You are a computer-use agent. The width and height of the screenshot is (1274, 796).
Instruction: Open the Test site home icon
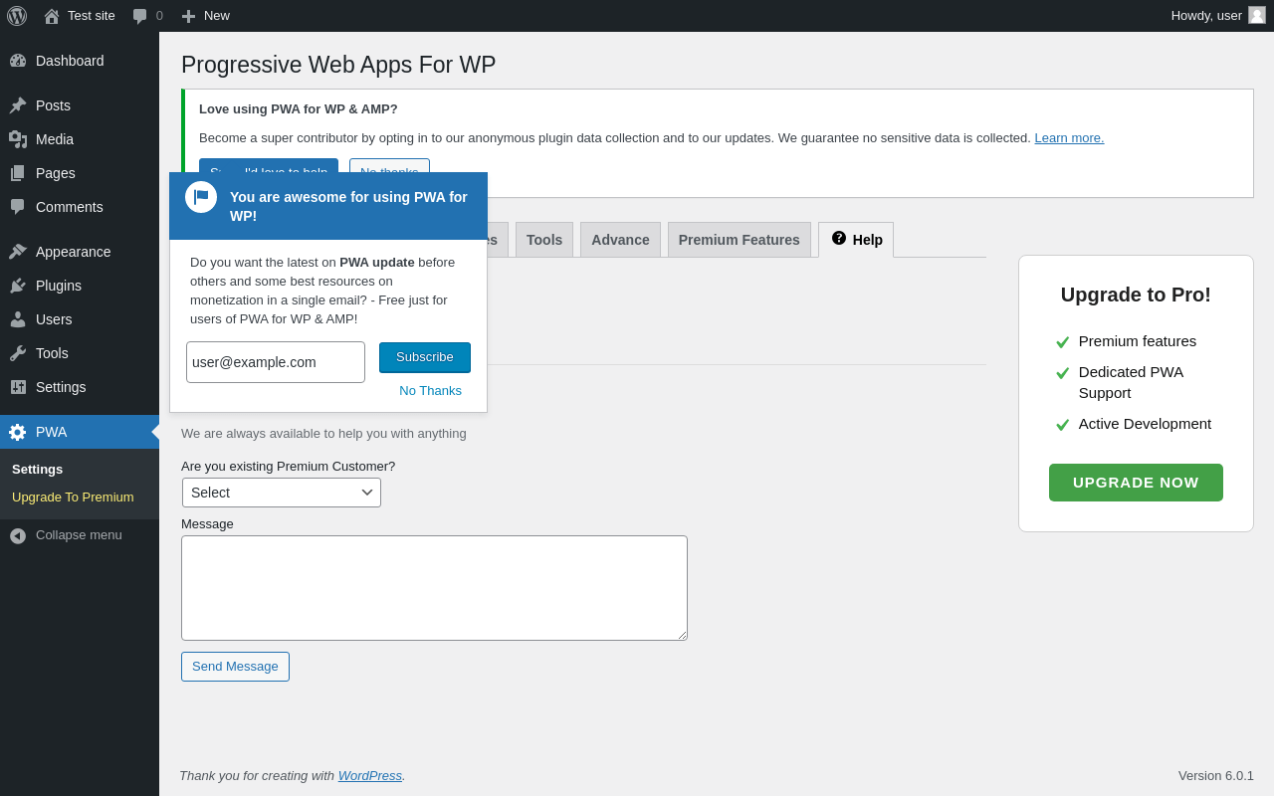(52, 16)
